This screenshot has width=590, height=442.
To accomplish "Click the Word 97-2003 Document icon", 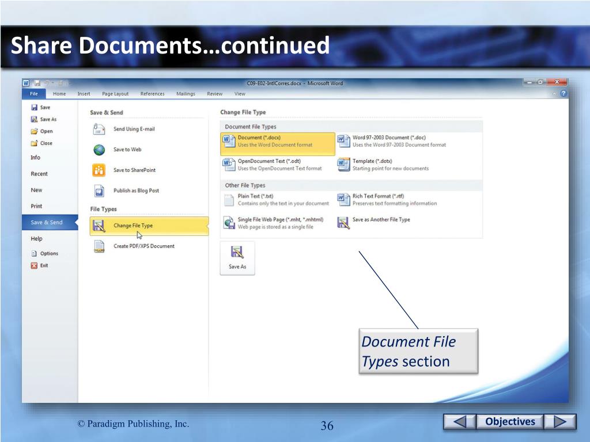I will [x=343, y=142].
